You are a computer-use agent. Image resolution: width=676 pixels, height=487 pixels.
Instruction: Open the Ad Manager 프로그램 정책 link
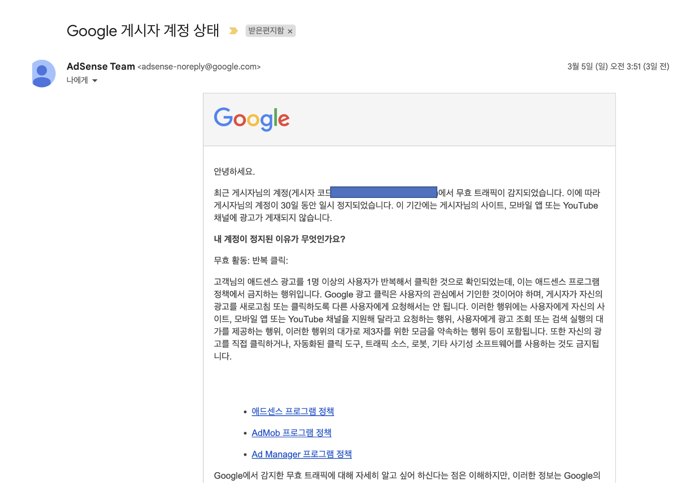click(302, 454)
